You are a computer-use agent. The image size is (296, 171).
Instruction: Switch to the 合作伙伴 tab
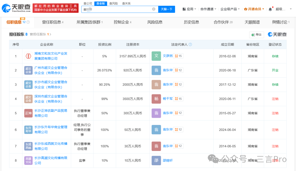coord(223,22)
